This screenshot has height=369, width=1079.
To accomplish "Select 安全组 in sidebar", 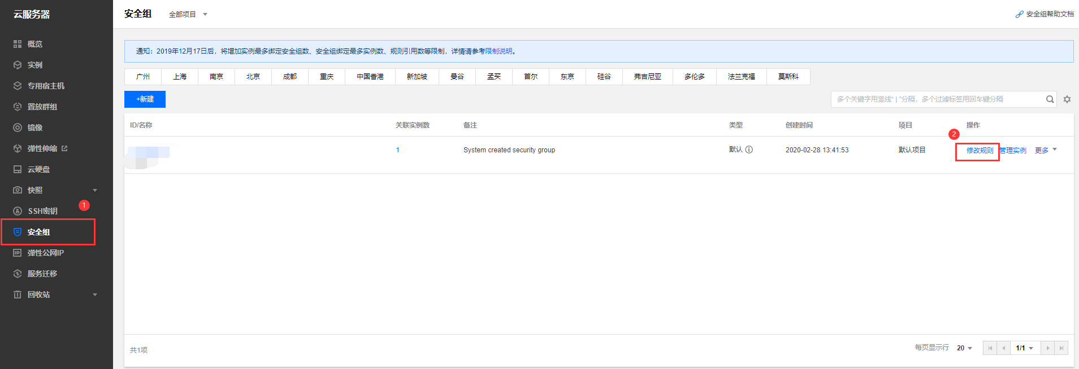I will (x=38, y=232).
